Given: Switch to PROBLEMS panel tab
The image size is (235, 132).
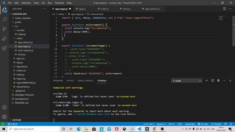Looking at the screenshot, I should pos(58,81).
